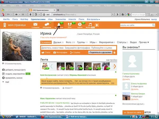Switch to the Группы tab

click(82, 42)
